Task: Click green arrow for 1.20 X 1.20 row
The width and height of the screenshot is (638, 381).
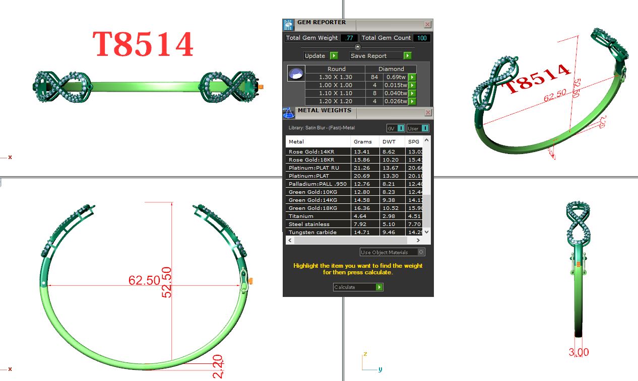Action: coord(412,102)
